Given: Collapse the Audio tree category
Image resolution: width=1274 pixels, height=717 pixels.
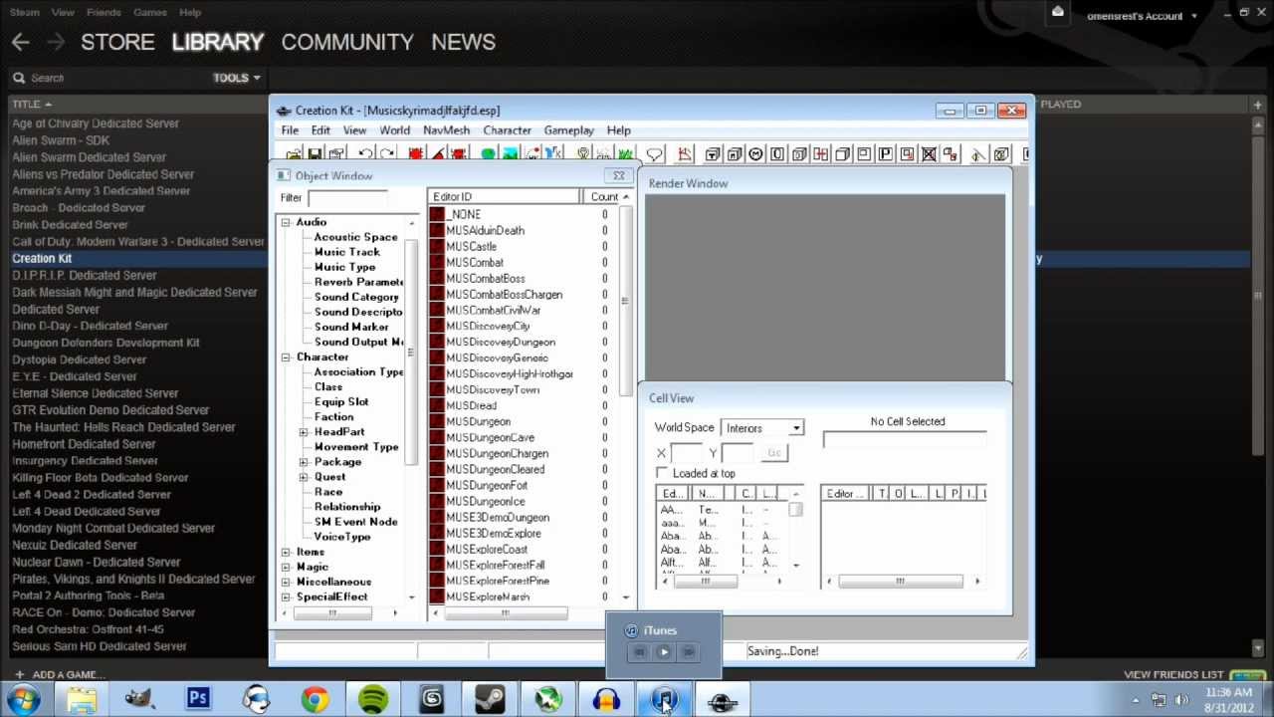Looking at the screenshot, I should pyautogui.click(x=287, y=222).
